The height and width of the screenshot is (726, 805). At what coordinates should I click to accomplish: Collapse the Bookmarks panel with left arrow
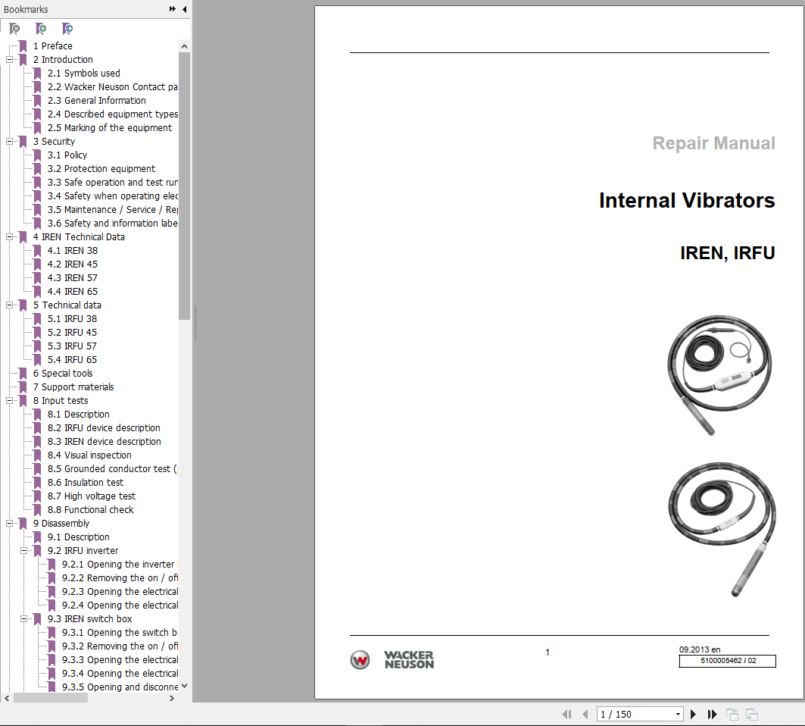(184, 9)
